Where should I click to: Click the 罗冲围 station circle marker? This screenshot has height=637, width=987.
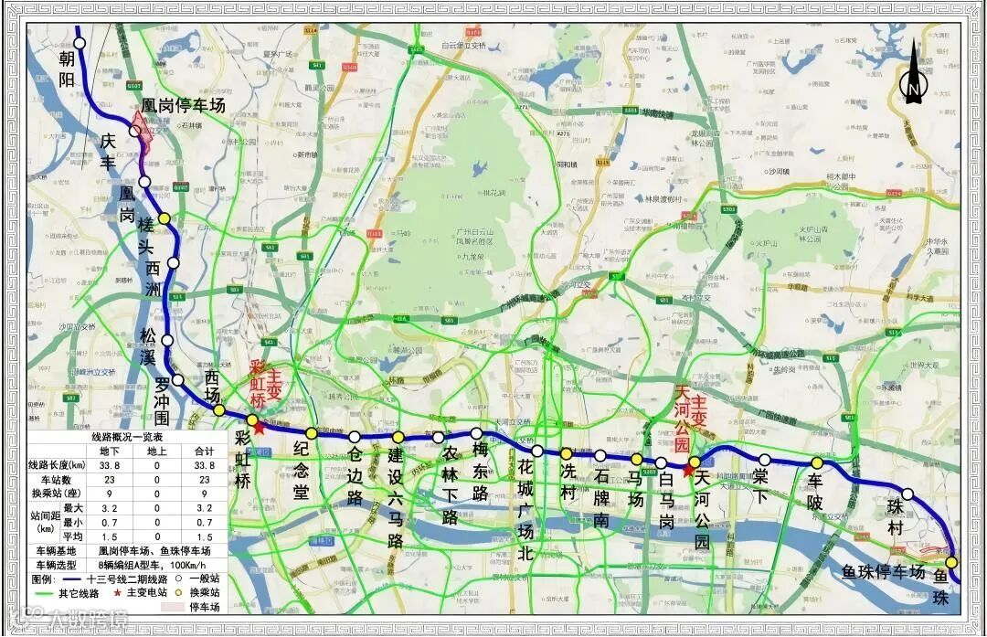pos(178,380)
